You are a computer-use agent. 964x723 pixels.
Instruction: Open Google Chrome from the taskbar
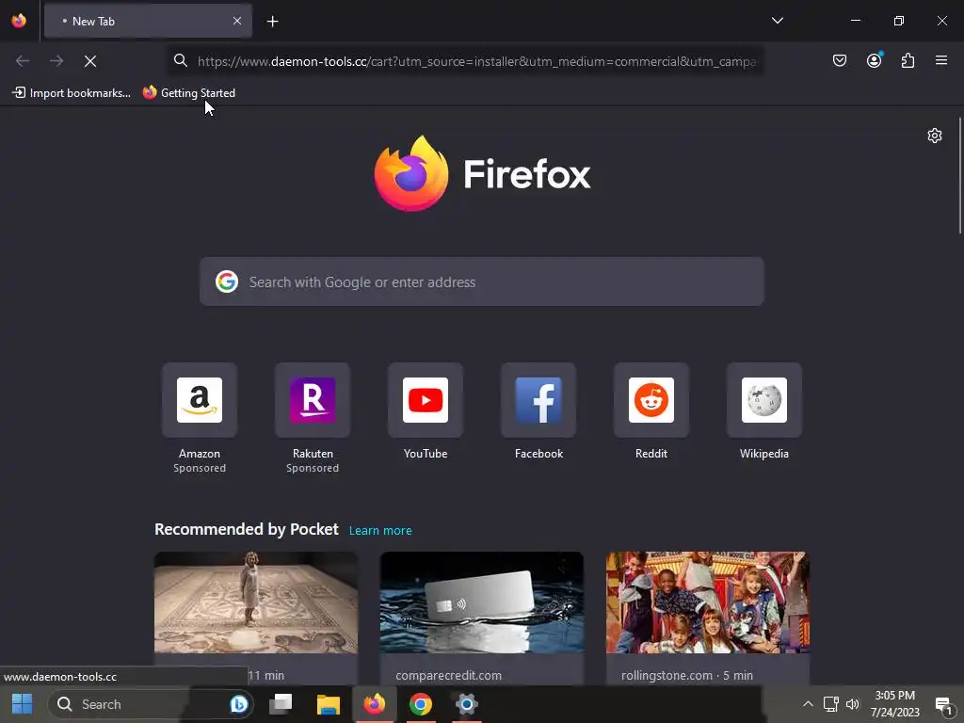click(421, 704)
